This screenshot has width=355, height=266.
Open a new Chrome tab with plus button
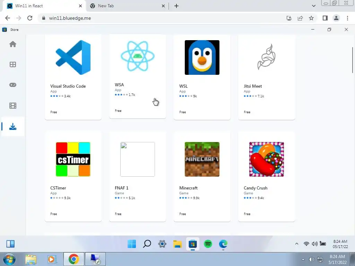tap(176, 6)
